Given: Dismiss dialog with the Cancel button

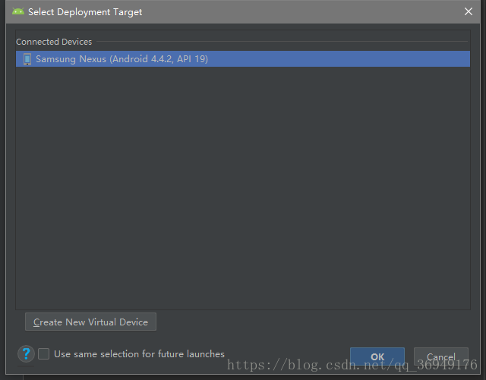Looking at the screenshot, I should [440, 356].
